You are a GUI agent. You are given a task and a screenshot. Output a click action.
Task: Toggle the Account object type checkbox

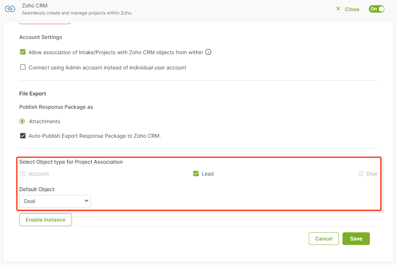tap(23, 174)
